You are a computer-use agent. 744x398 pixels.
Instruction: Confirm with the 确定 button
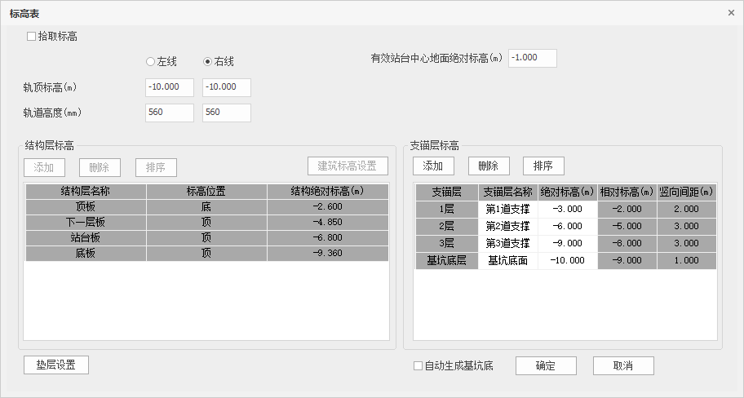(x=546, y=366)
